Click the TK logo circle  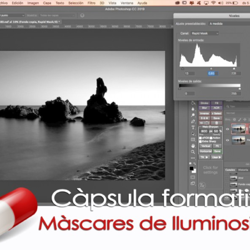click(202, 186)
